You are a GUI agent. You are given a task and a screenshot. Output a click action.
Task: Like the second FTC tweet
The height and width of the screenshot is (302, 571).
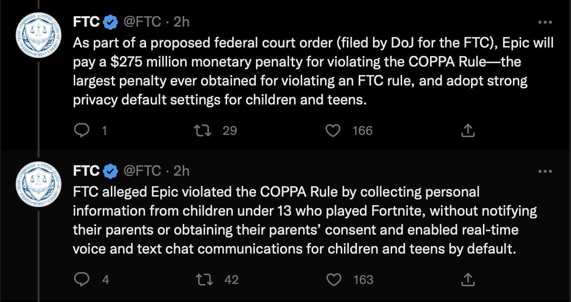coord(335,280)
